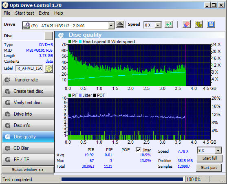Select Disc info in the sidebar
Screen dimensions: 227x184
click(x=28, y=125)
